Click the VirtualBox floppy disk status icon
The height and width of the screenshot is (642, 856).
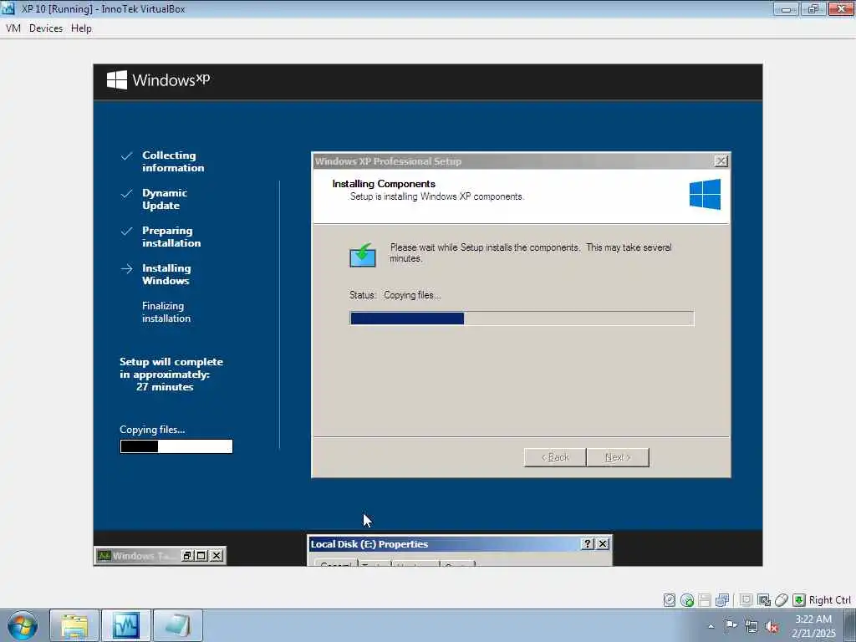[704, 600]
